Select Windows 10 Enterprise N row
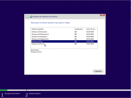 64,39
